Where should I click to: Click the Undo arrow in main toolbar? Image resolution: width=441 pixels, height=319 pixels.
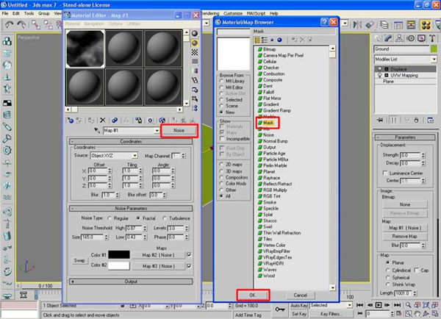pyautogui.click(x=10, y=25)
